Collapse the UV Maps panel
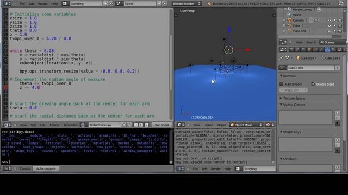Viewport: 348px width, 195px height. pos(281,159)
